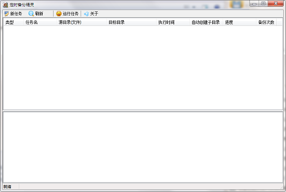Click inside the lower log pane

coord(143,147)
